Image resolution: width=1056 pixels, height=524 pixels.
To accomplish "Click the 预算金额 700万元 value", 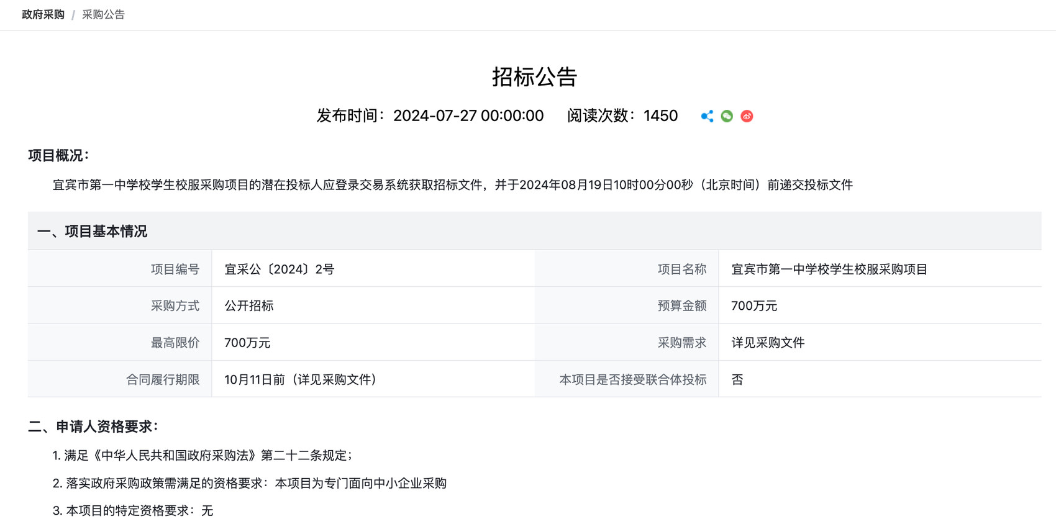I will click(754, 305).
